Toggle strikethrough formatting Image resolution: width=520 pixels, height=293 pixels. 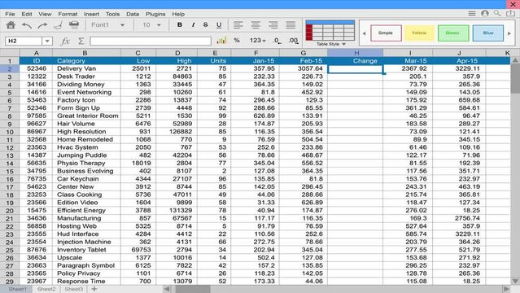pos(205,25)
